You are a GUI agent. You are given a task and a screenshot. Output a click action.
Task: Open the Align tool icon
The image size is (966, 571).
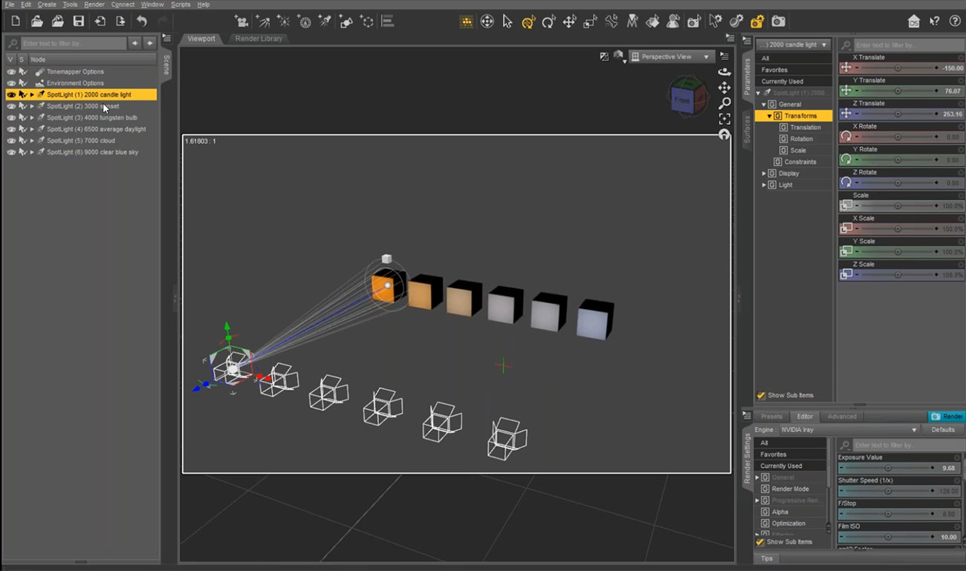click(x=387, y=22)
